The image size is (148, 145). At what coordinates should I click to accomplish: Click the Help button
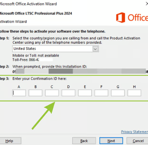pyautogui.click(x=9, y=141)
